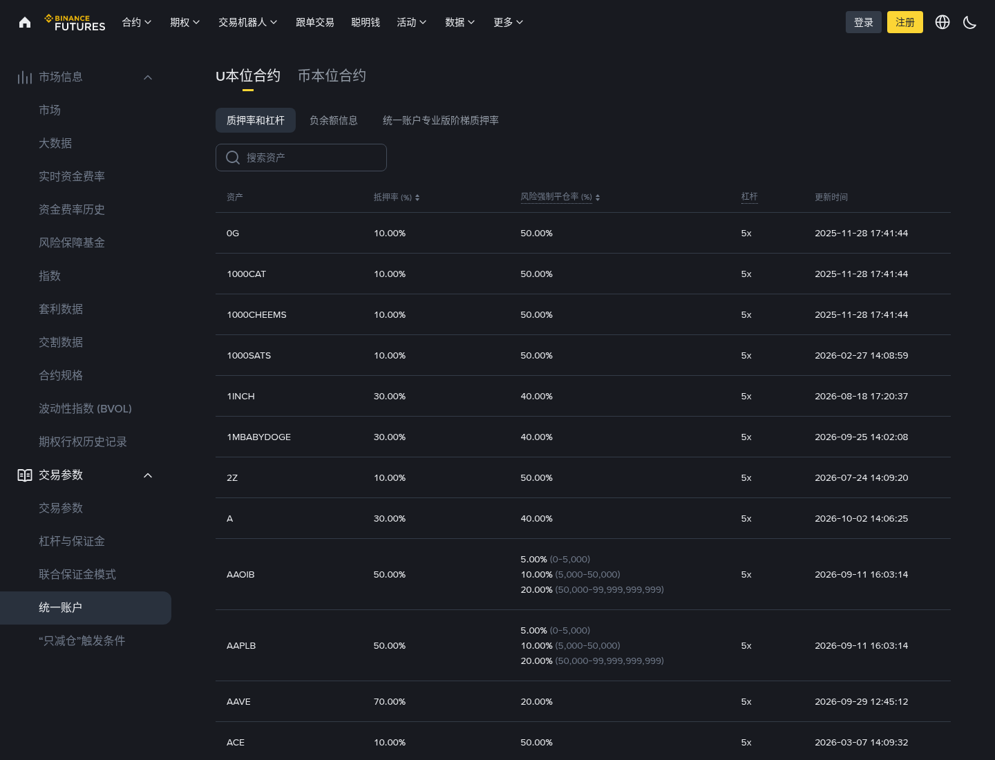The height and width of the screenshot is (760, 995).
Task: Go to 实时资金费率 page
Action: [72, 176]
